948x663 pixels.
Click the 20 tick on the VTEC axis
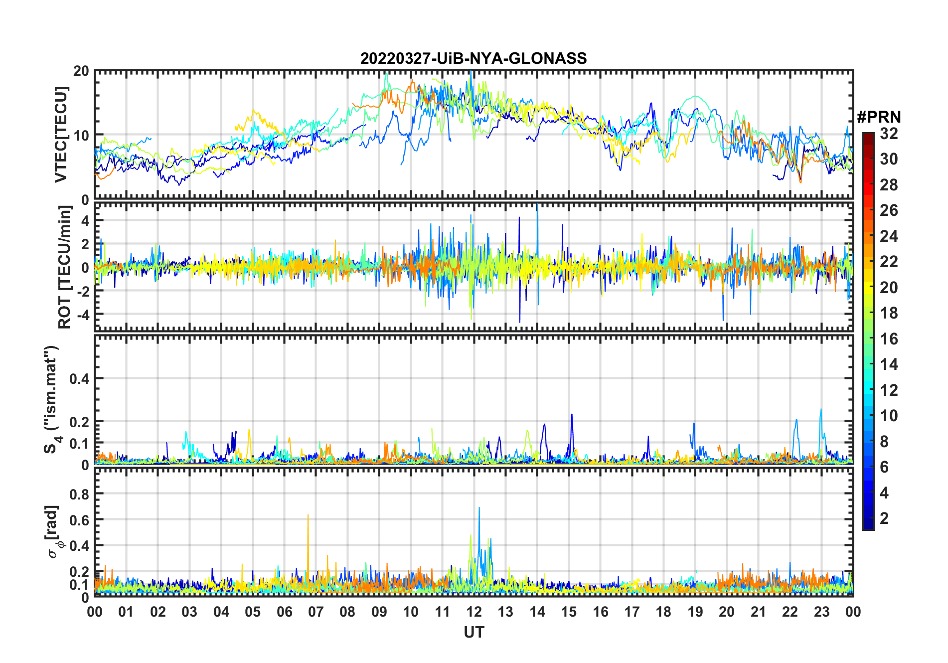pyautogui.click(x=81, y=71)
